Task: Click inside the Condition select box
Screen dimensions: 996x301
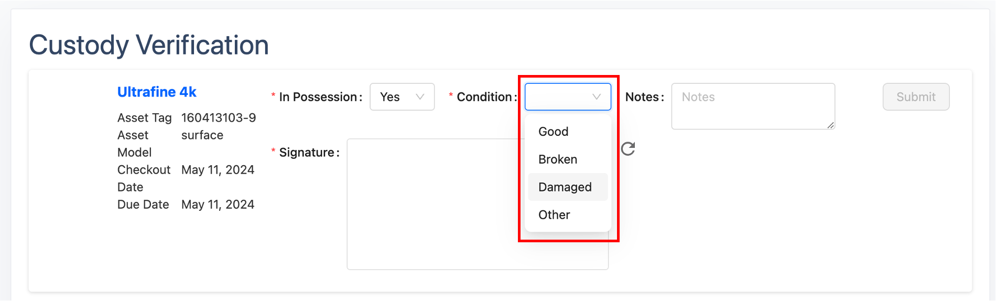Action: point(558,97)
